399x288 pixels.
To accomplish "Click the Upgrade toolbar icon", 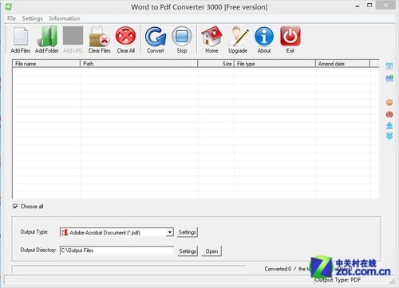I will [238, 37].
